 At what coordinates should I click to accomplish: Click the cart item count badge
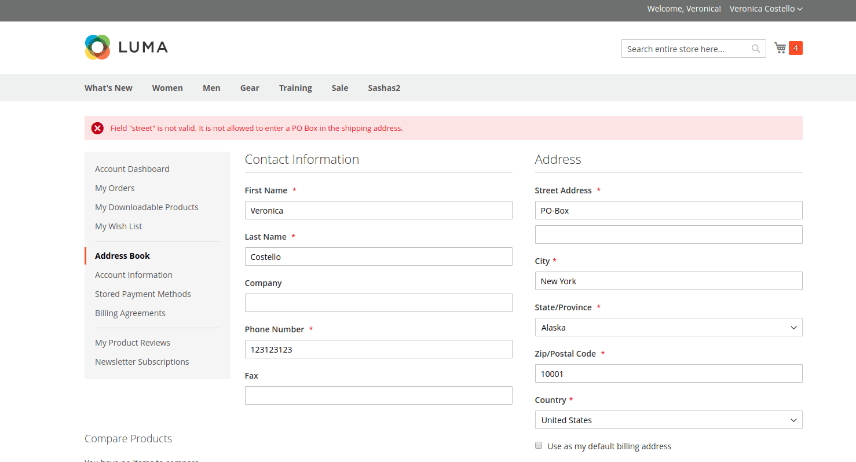click(x=796, y=48)
